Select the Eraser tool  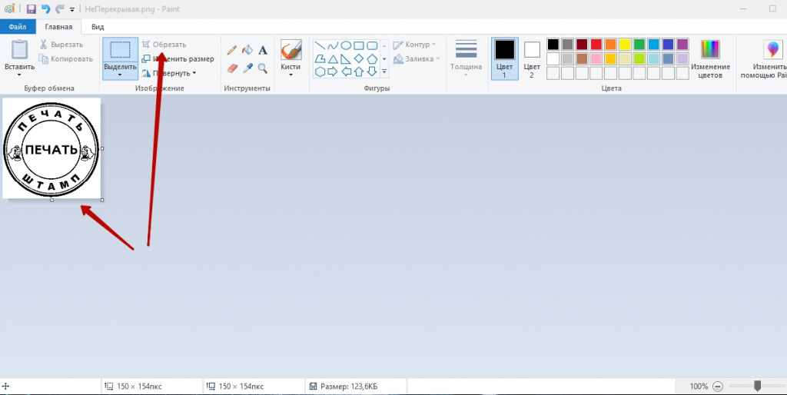coord(232,68)
